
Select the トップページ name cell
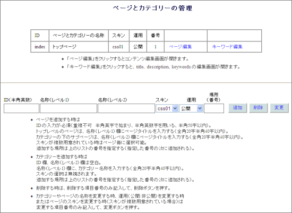tap(79, 47)
